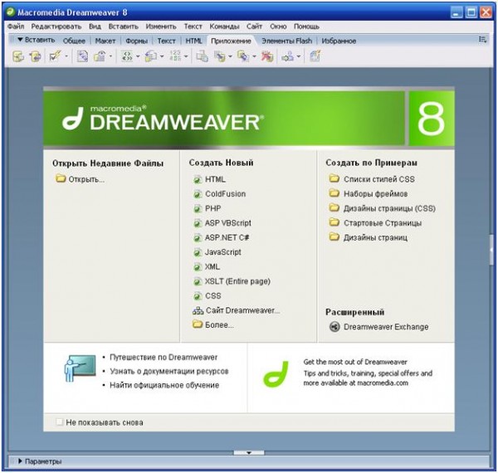Open the Display Record Count dropdown arrow

coord(186,56)
